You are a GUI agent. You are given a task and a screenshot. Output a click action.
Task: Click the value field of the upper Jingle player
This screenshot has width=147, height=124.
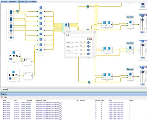(15, 59)
